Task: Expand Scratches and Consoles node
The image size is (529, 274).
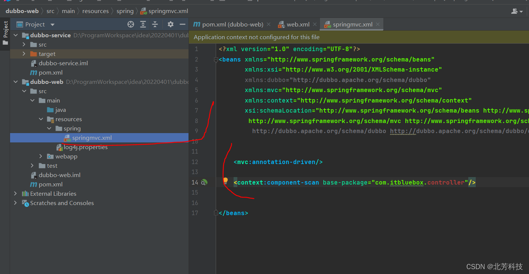Action: [15, 203]
